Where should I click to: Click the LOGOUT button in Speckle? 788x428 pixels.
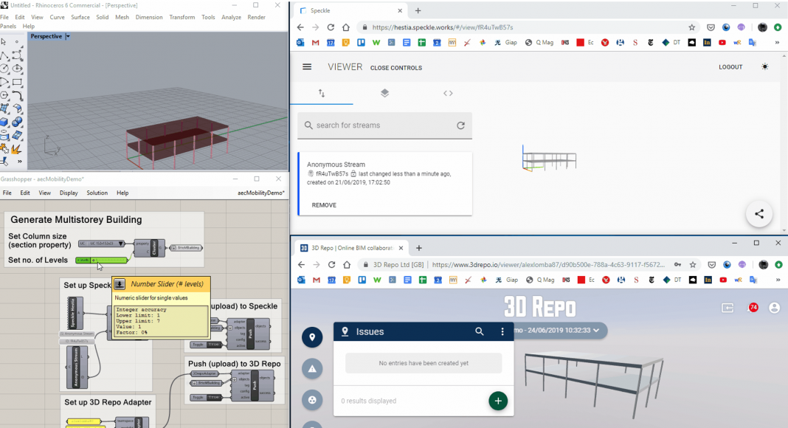[x=730, y=67]
